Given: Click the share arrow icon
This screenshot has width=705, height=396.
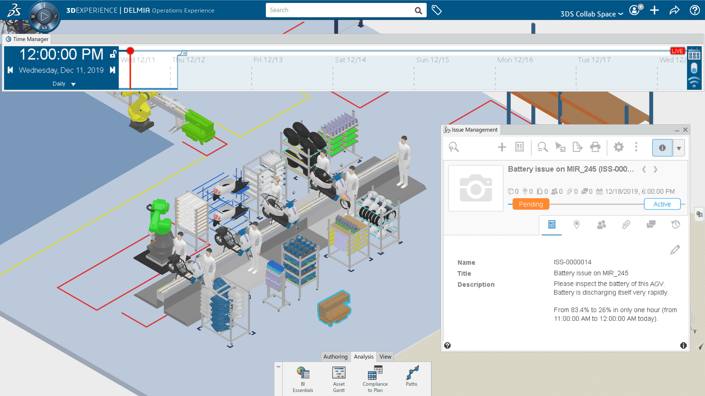Looking at the screenshot, I should pos(675,10).
